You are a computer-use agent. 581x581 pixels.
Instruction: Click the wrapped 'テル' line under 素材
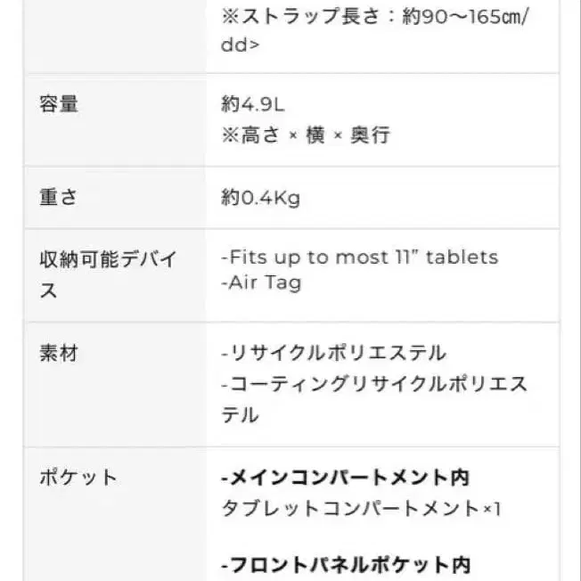point(240,415)
